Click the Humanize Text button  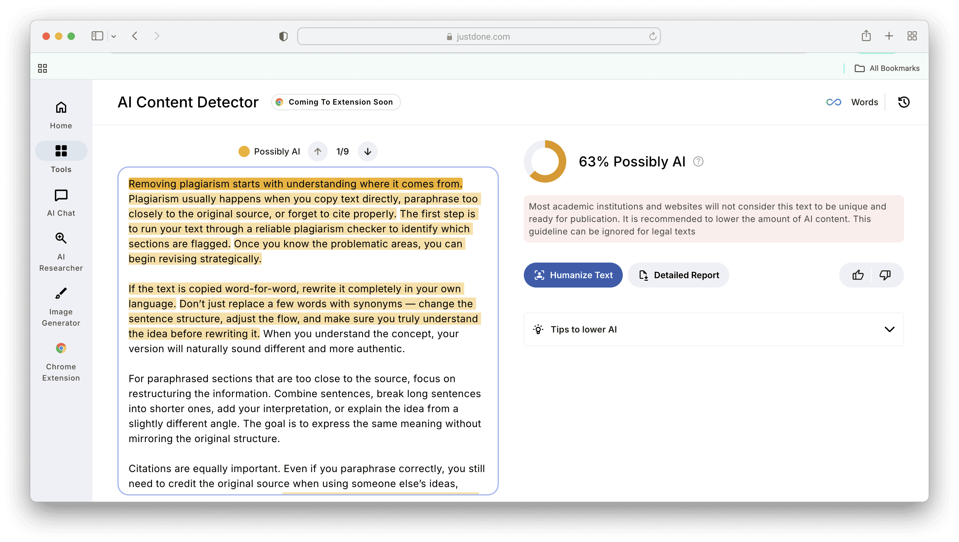pyautogui.click(x=573, y=275)
